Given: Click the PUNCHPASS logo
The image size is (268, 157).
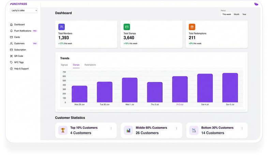Looking at the screenshot, I should pos(18,4).
